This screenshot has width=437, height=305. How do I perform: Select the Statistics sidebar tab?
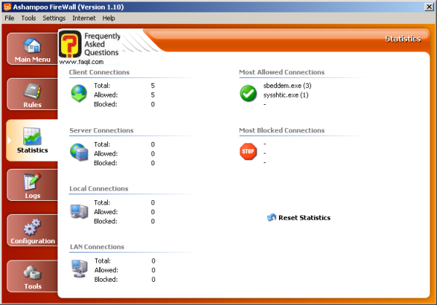(x=31, y=141)
